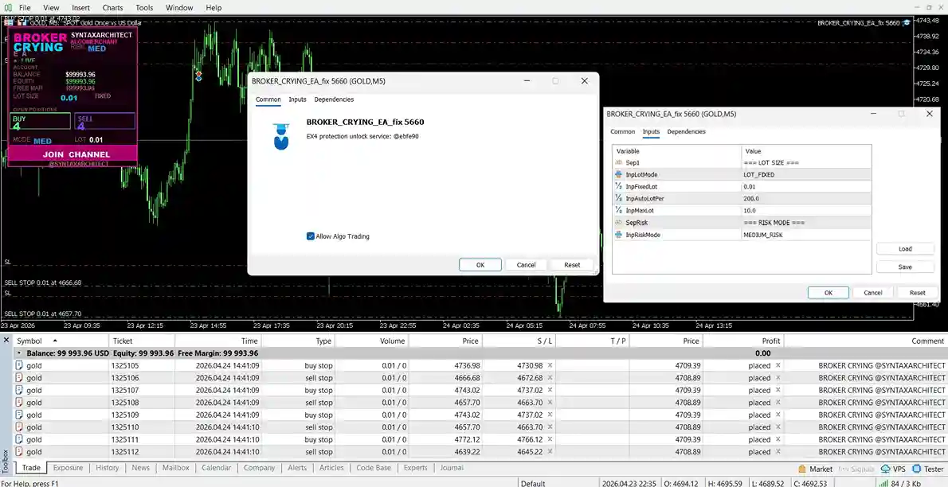Viewport: 948px width, 487px height.
Task: Click order icon for ticket 1325108
Action: pos(20,403)
